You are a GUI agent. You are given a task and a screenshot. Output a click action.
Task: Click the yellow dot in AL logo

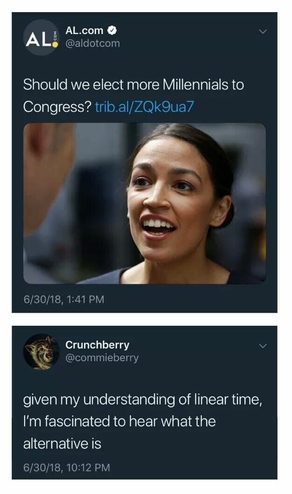(x=55, y=44)
